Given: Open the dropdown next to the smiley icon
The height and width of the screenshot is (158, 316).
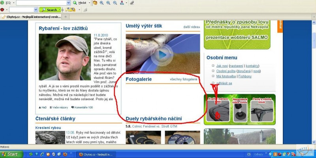Looking at the screenshot, I should (x=79, y=10).
